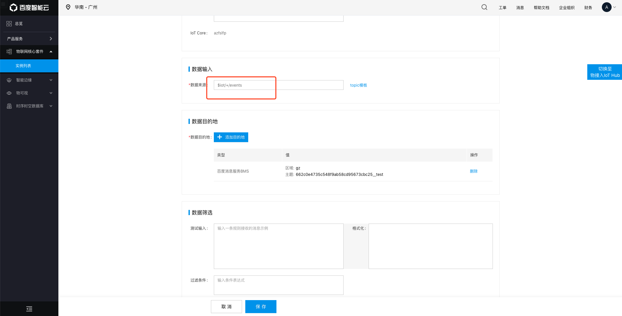
Task: Click the location pin icon
Action: pos(68,7)
